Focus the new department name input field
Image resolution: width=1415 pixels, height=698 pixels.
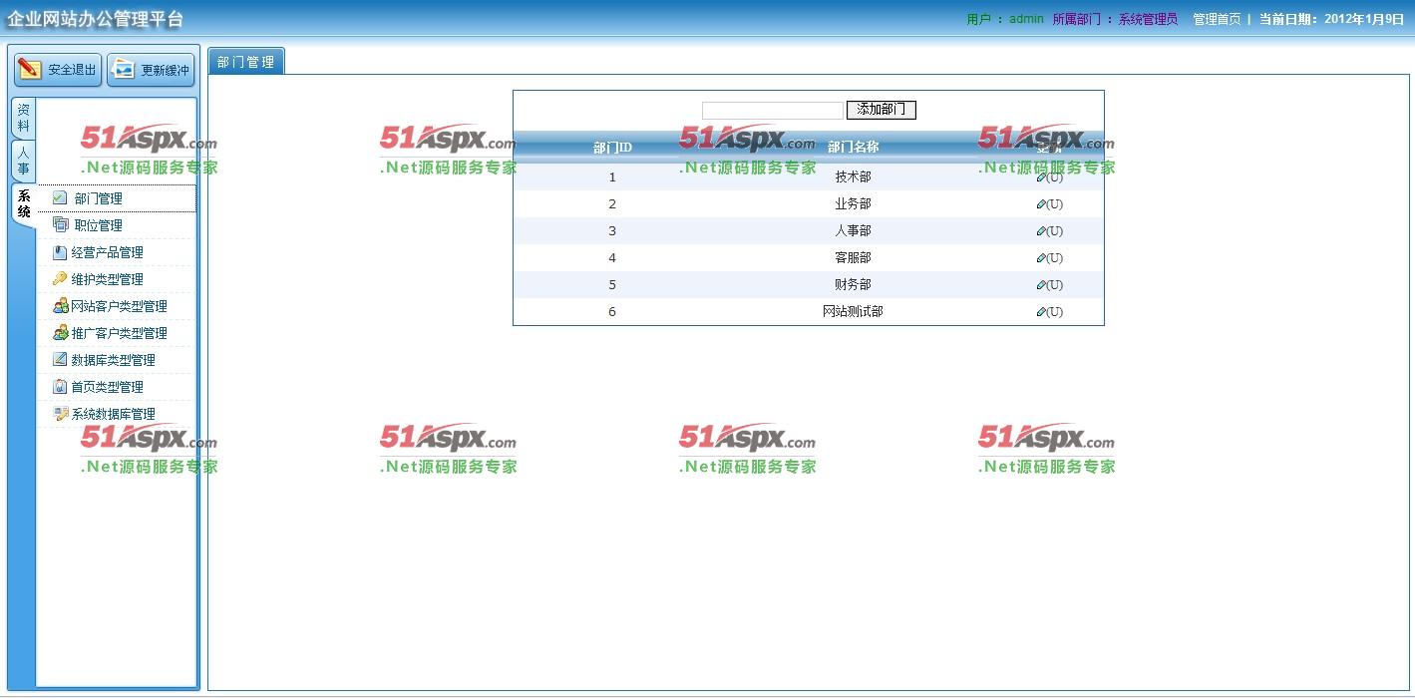(772, 110)
